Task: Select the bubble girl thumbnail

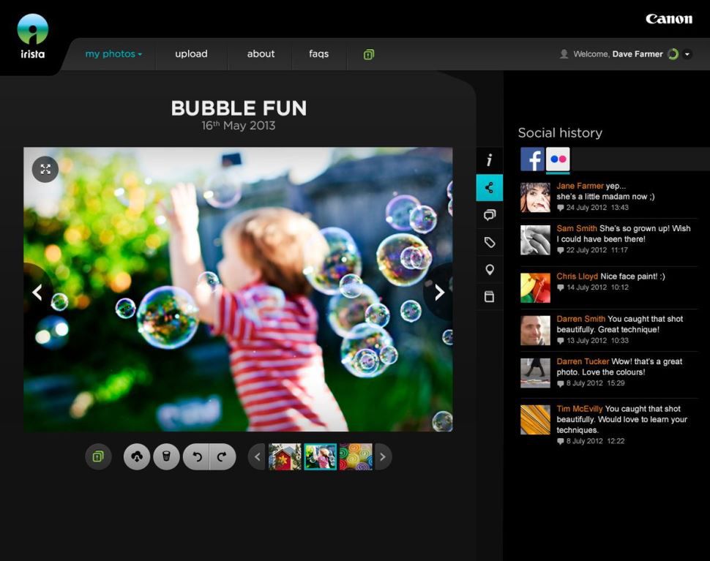Action: [x=320, y=457]
